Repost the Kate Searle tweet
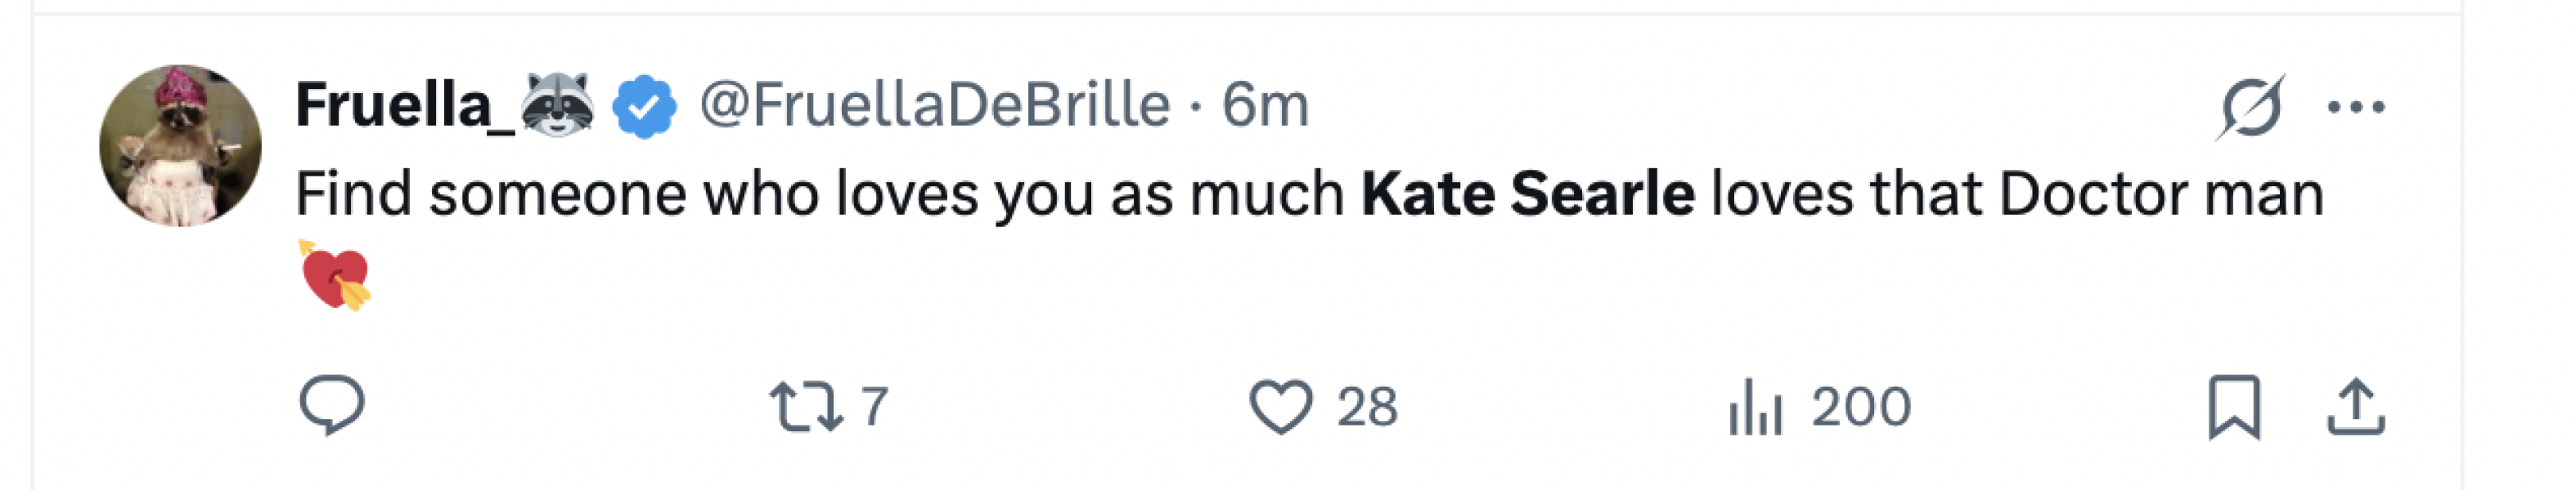Image resolution: width=2576 pixels, height=490 pixels. [x=805, y=408]
